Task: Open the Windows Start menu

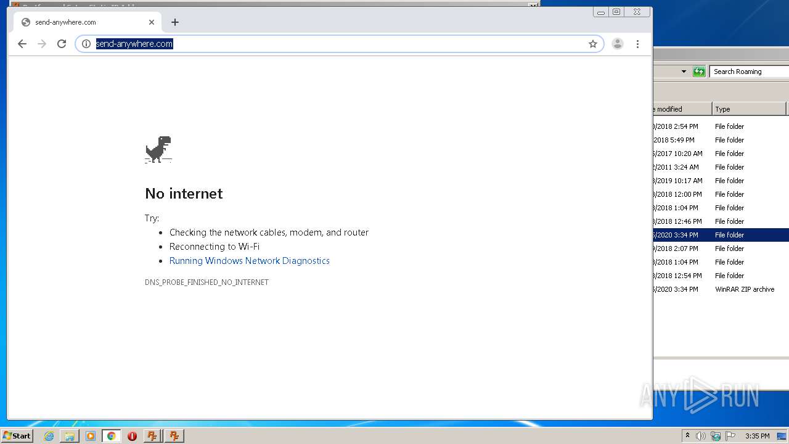Action: pos(17,435)
